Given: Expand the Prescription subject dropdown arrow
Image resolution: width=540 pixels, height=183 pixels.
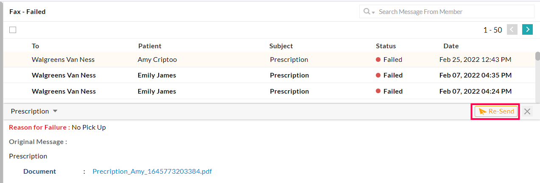Looking at the screenshot, I should click(55, 111).
